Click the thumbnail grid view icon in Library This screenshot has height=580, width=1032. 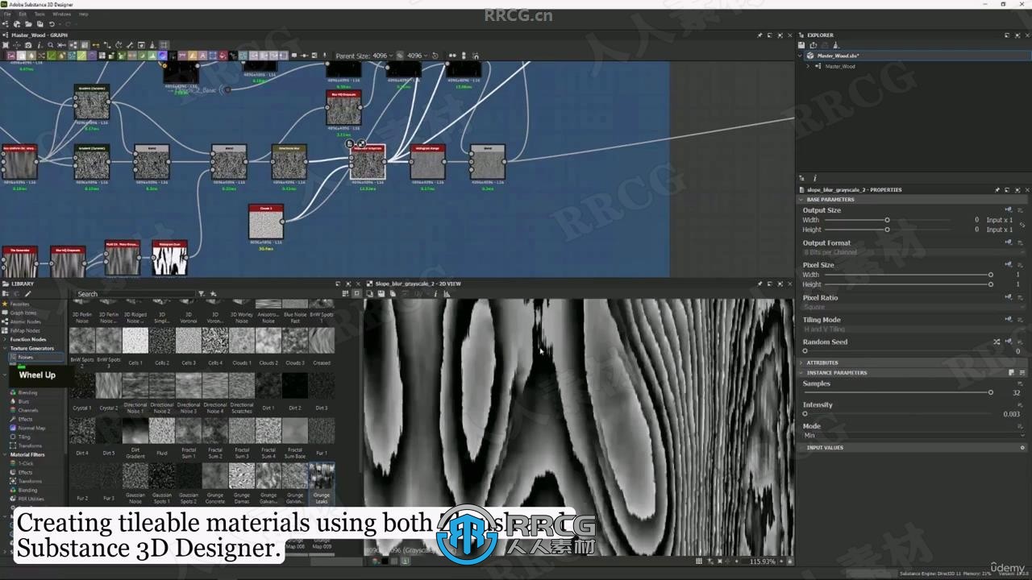pyautogui.click(x=346, y=294)
